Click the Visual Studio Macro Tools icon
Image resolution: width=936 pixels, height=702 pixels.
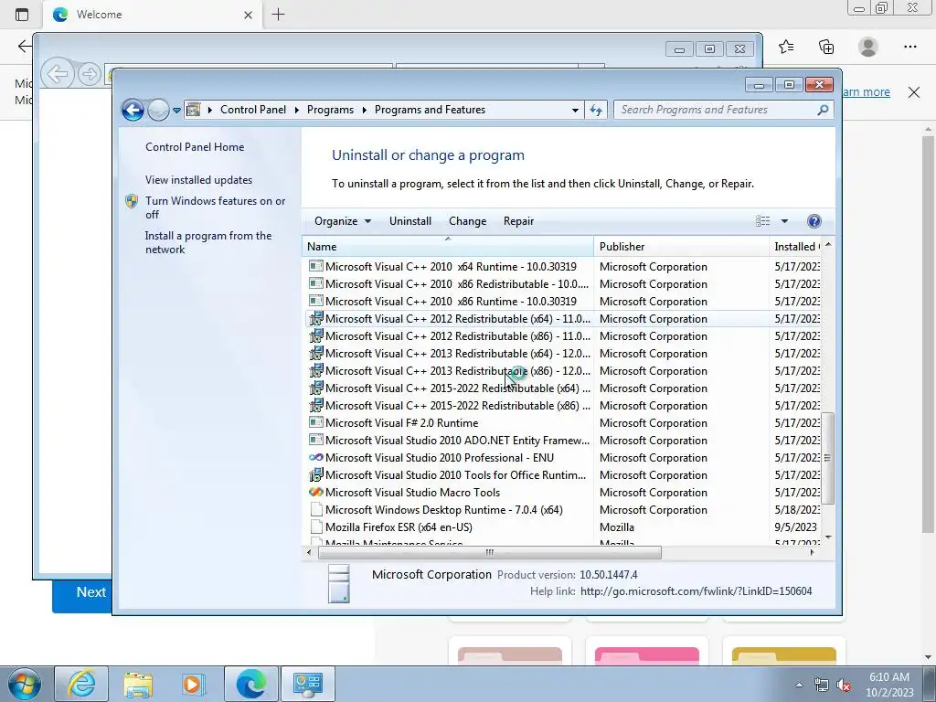315,493
